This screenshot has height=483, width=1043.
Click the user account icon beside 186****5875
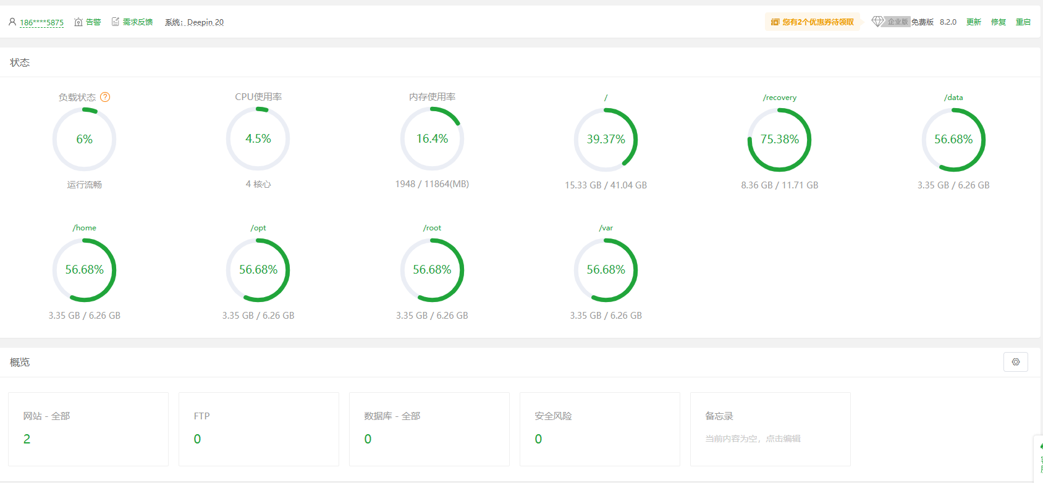point(12,22)
